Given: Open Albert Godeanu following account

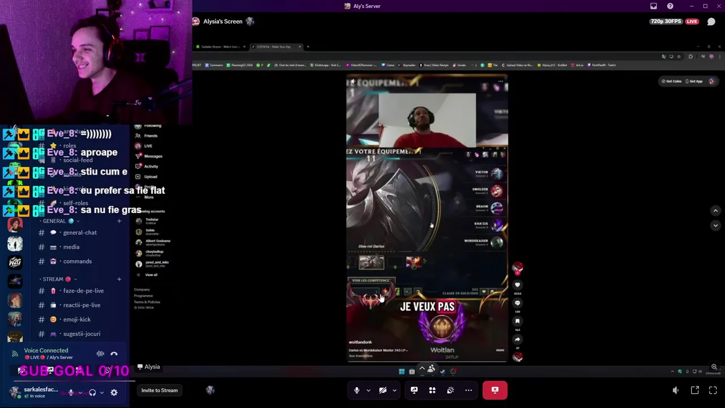Looking at the screenshot, I should [x=153, y=243].
